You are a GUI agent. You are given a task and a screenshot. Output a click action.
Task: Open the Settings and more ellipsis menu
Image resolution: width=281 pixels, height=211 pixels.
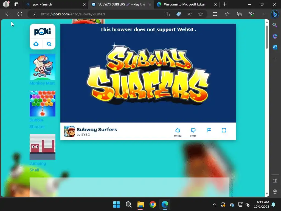[x=263, y=14]
